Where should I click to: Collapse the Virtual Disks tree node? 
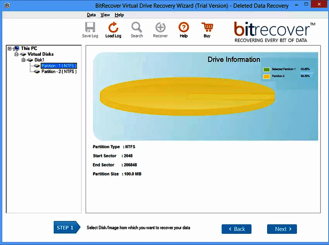click(17, 54)
